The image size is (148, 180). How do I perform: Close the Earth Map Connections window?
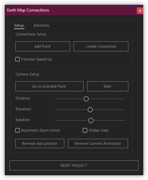tap(140, 10)
